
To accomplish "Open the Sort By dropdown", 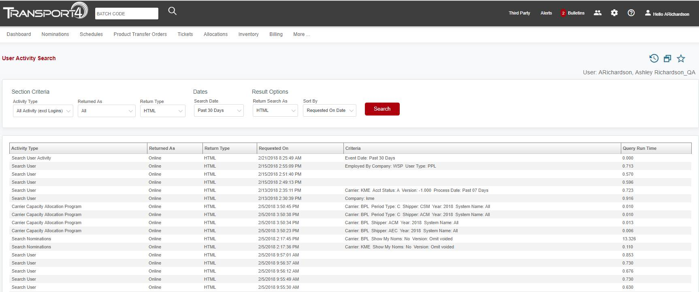I will click(329, 111).
